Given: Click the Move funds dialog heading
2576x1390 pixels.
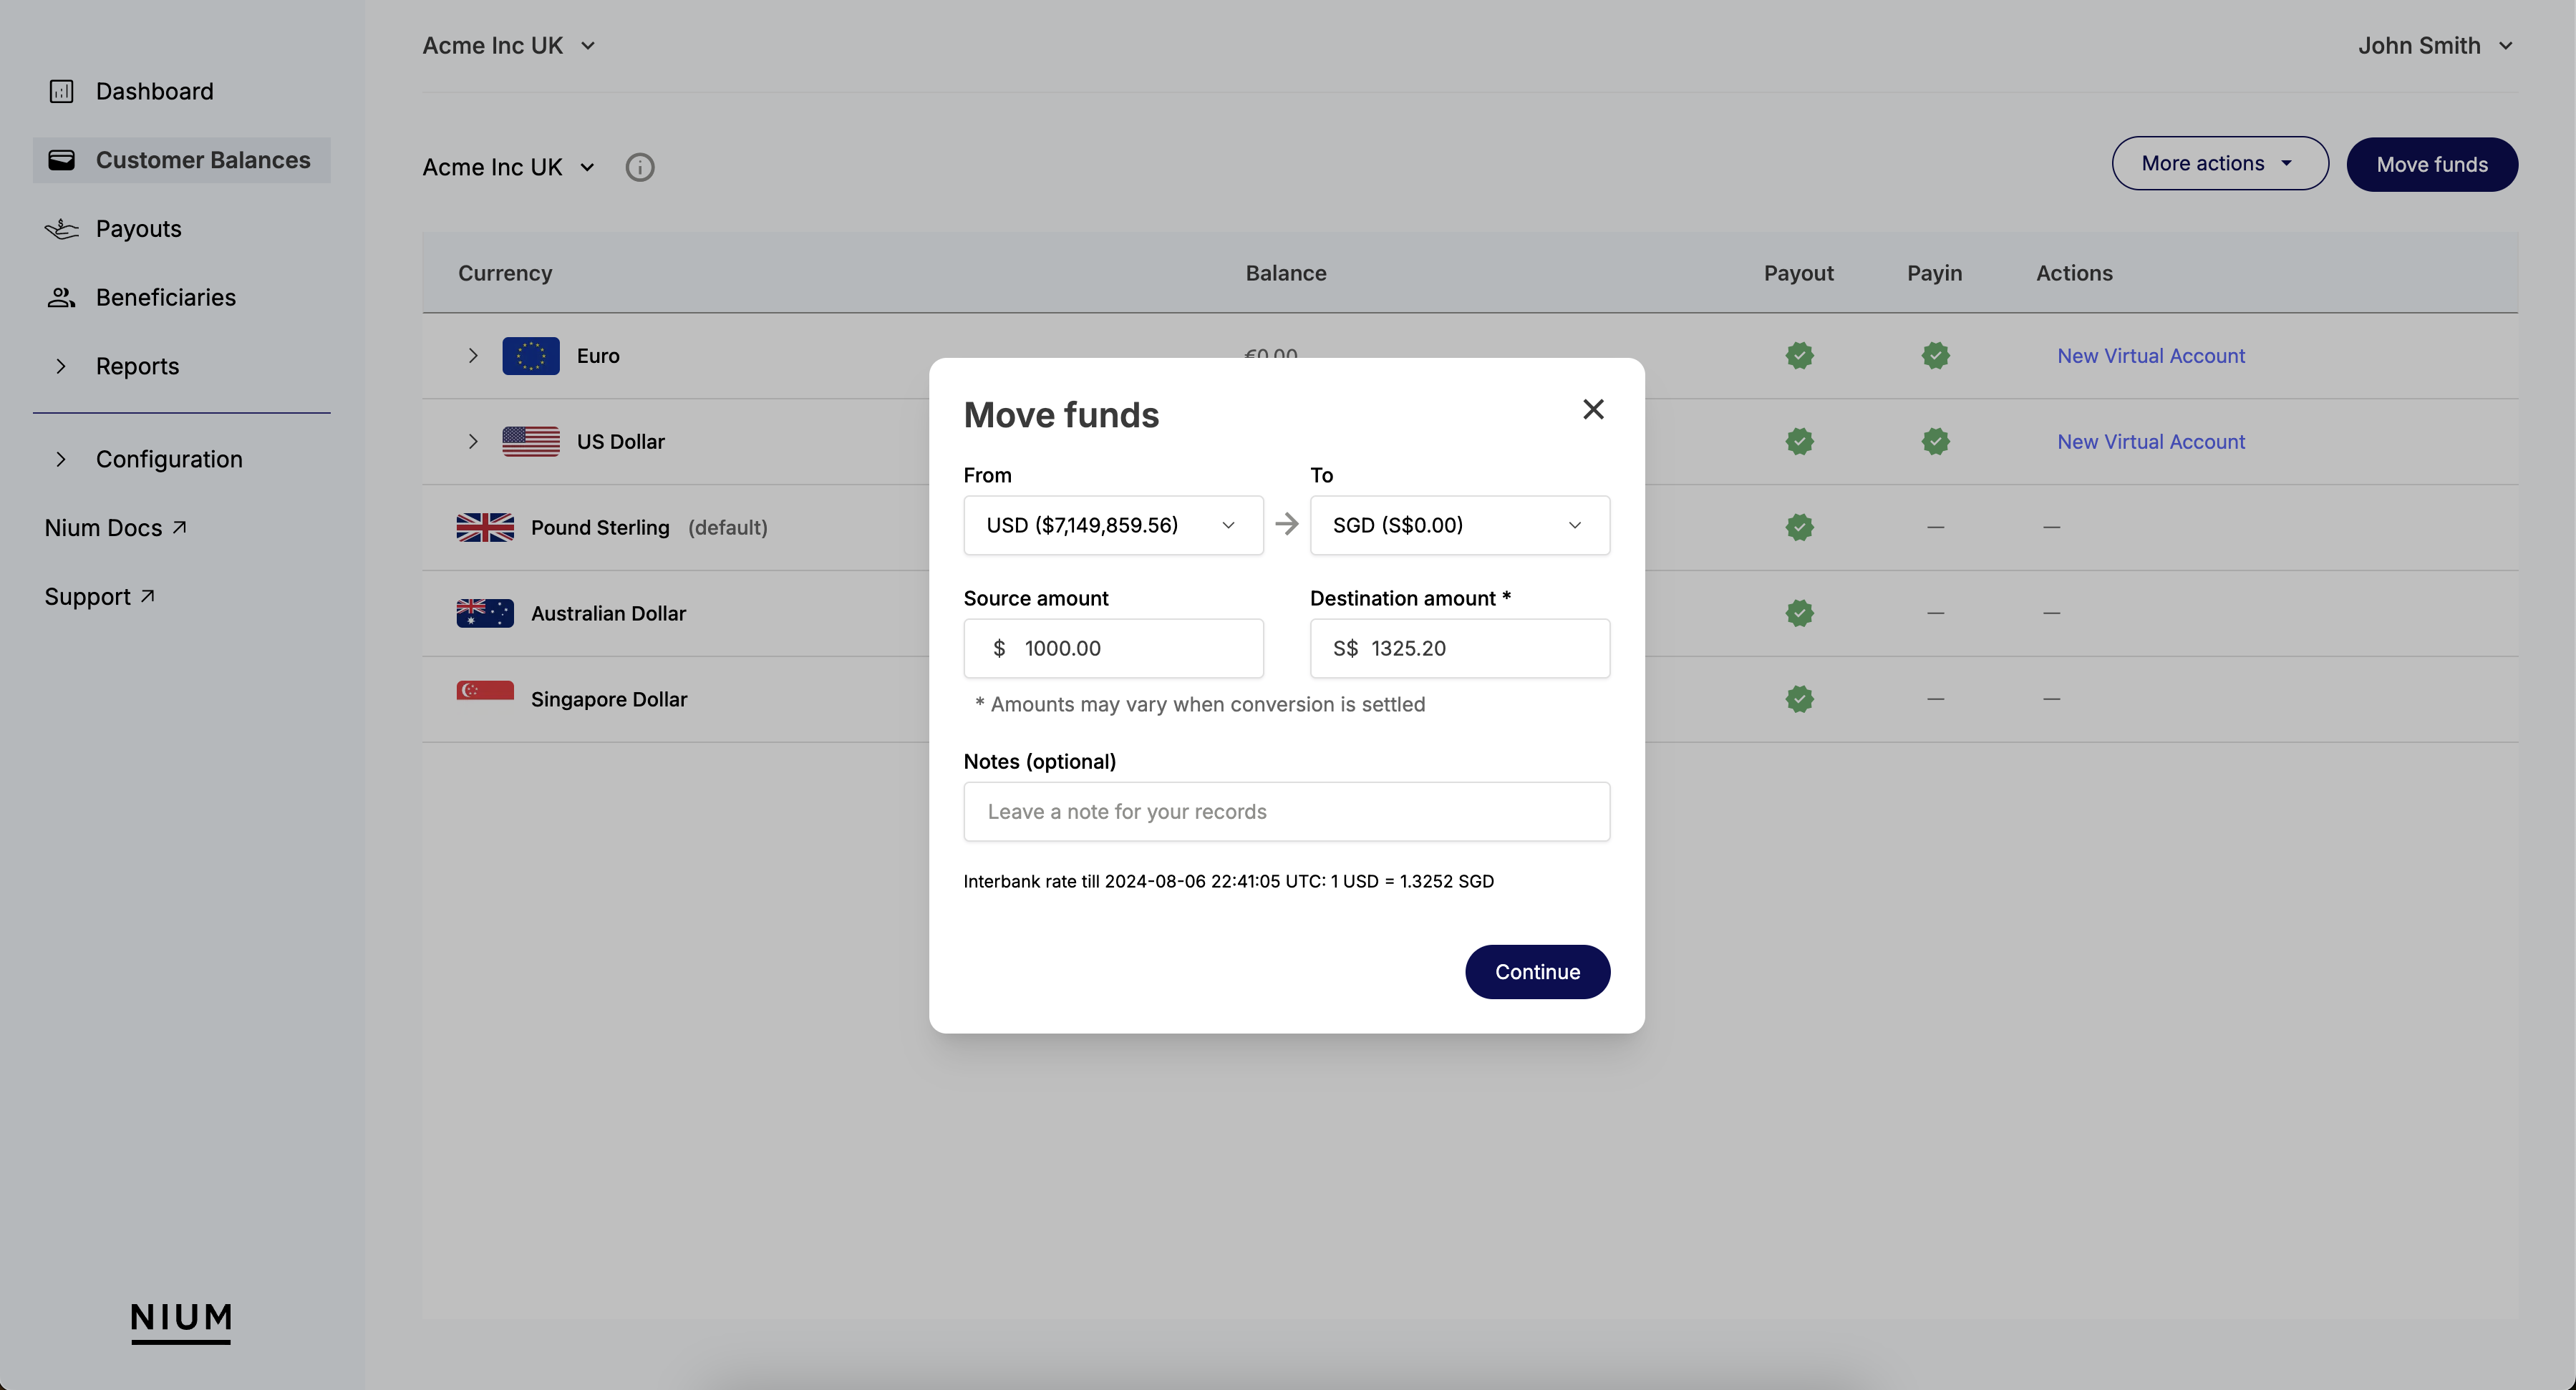Looking at the screenshot, I should click(1061, 415).
